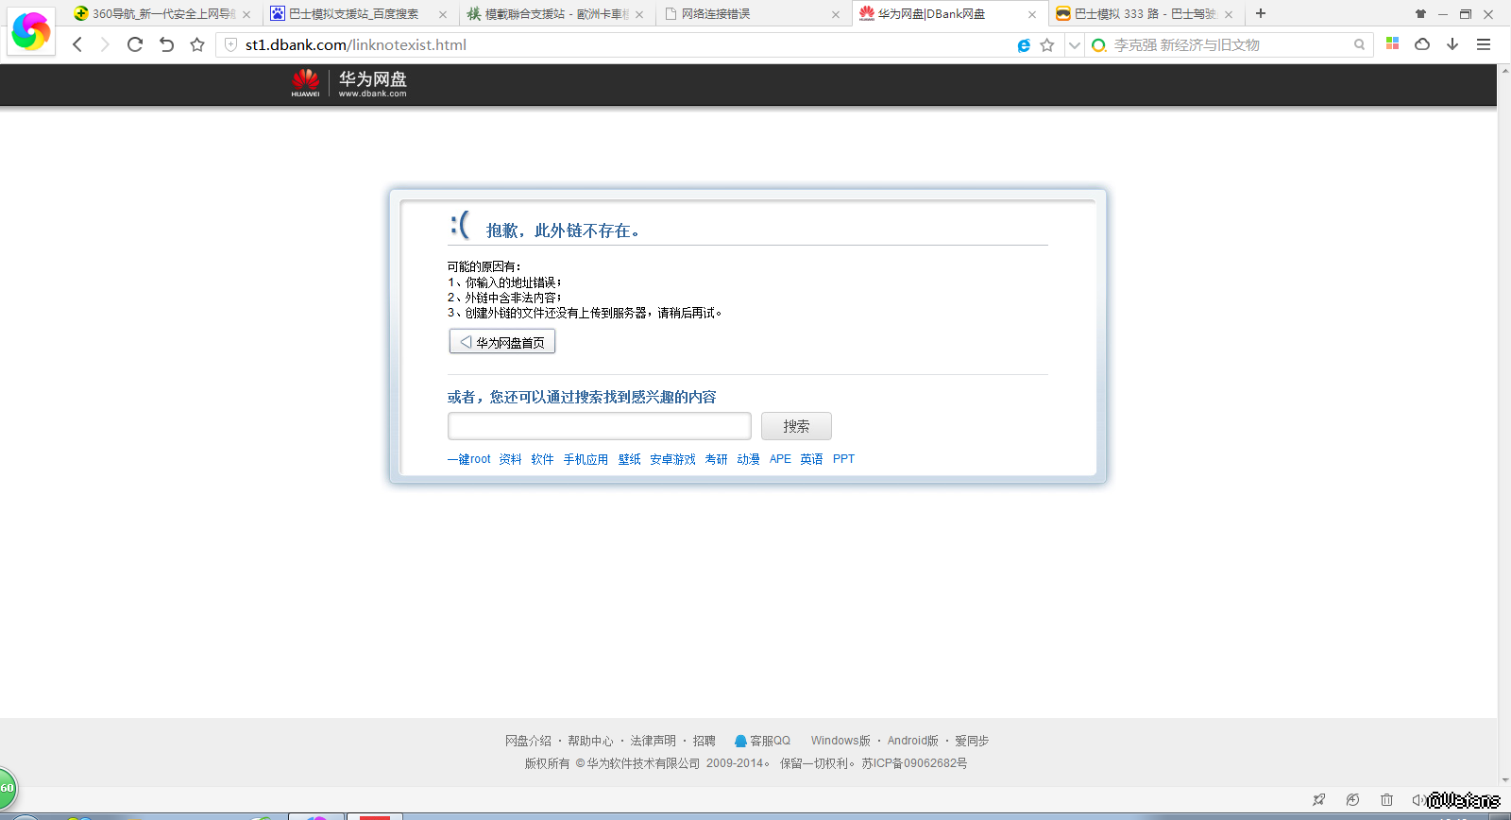Screen dimensions: 1511x820
Task: Close the 360导航 tab
Action: tap(246, 14)
